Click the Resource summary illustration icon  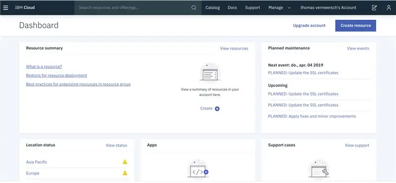(210, 72)
